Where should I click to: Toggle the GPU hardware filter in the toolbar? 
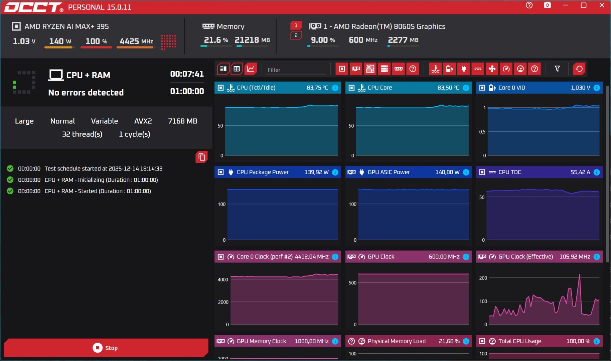[356, 69]
